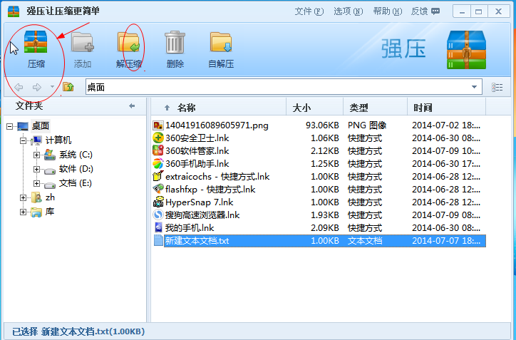This screenshot has height=340, width=516.
Task: Collapse the 桌面 tree node
Action: (9, 126)
